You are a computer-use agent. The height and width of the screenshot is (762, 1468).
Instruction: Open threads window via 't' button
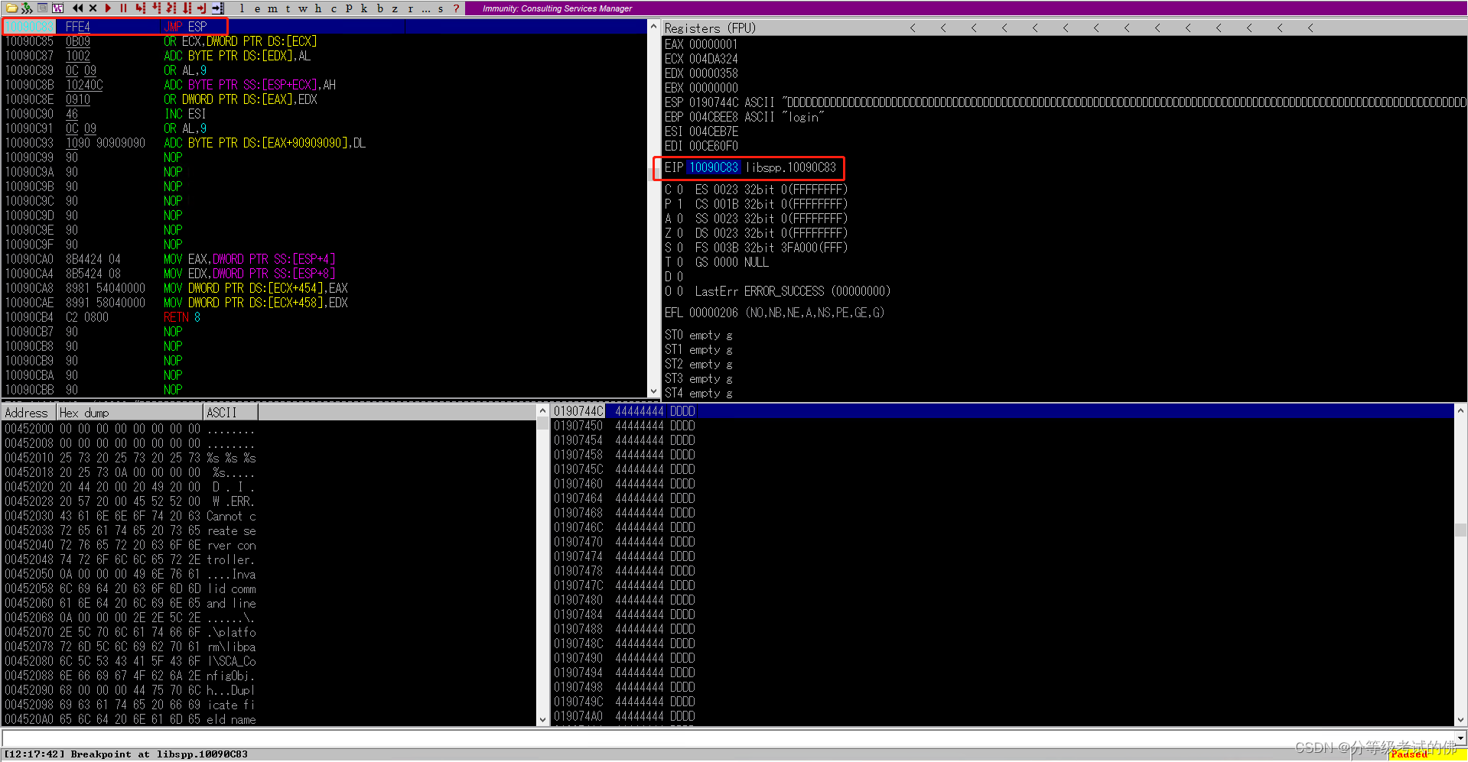coord(288,8)
